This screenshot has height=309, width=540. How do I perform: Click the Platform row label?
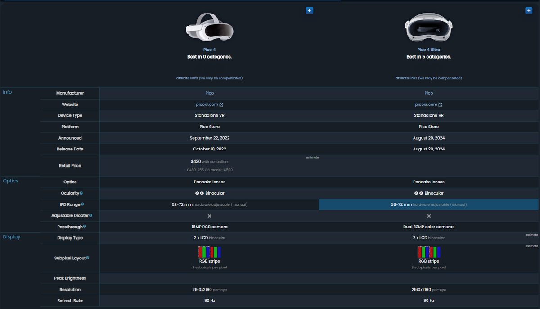70,127
